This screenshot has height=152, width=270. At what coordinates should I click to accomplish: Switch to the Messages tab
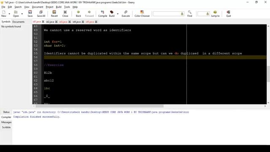tap(6, 122)
